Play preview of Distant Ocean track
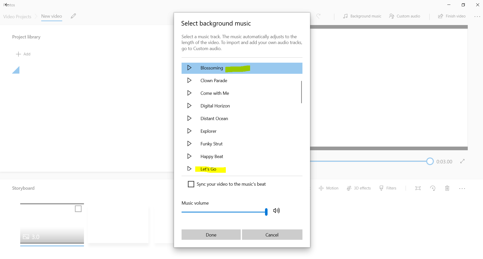 (189, 118)
